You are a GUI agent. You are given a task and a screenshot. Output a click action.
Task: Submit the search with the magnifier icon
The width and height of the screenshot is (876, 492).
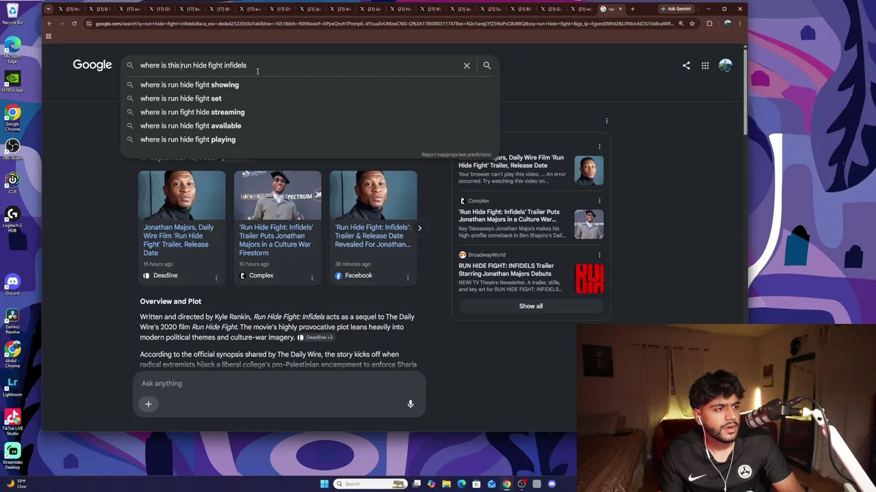click(487, 66)
